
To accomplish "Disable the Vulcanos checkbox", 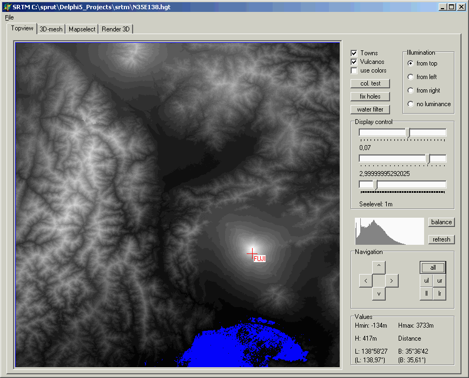I will pyautogui.click(x=354, y=62).
